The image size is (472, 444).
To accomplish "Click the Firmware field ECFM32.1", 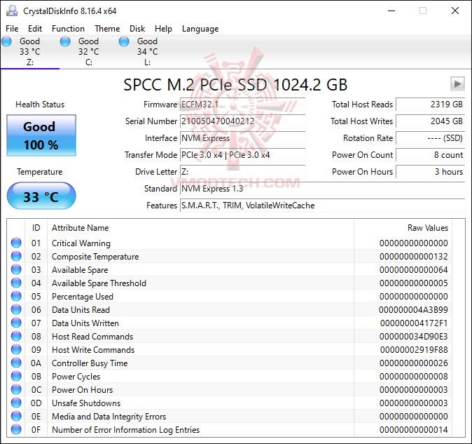I will [x=242, y=105].
